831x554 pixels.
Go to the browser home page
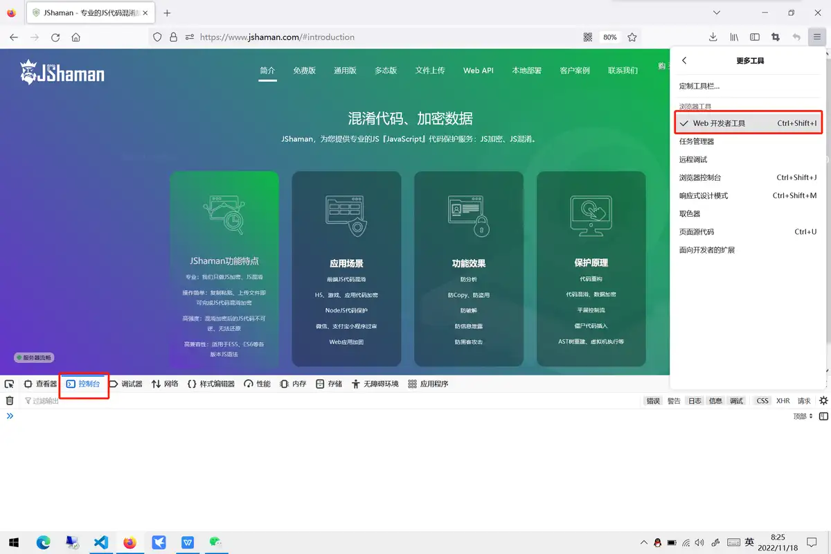(76, 37)
